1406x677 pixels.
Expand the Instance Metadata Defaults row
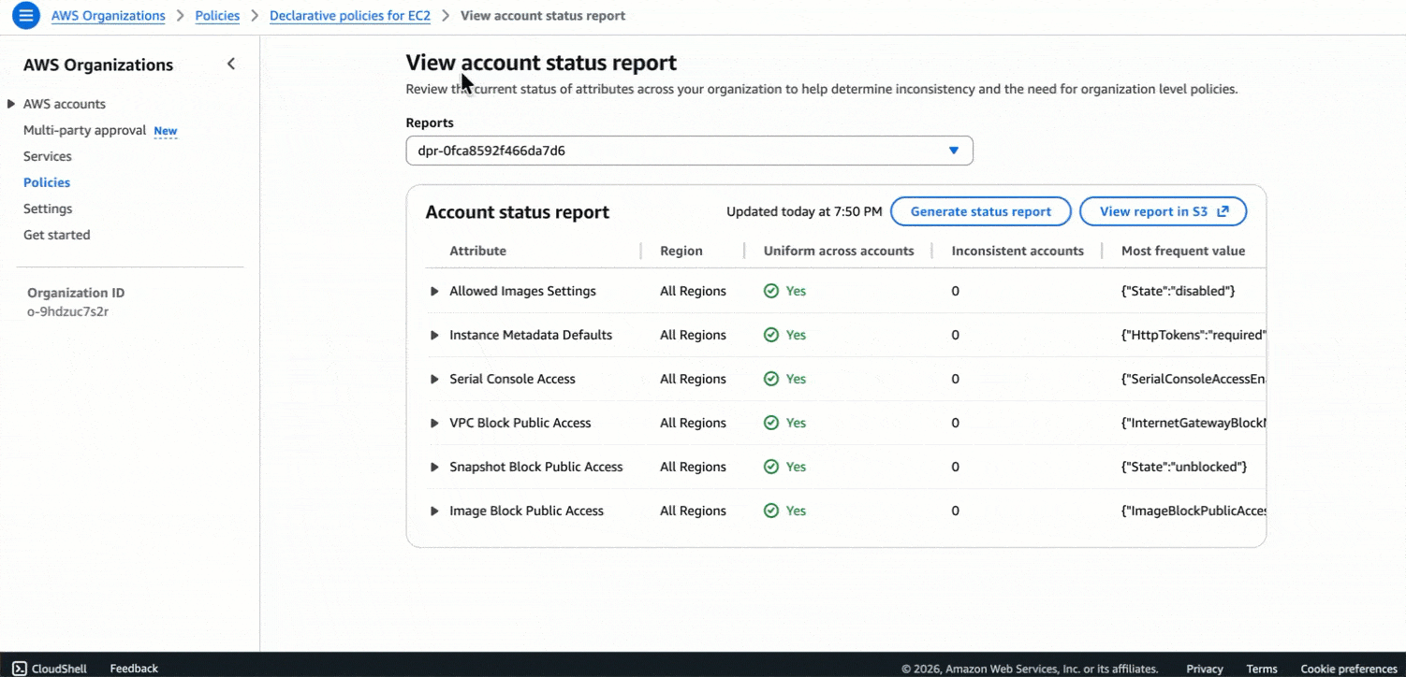(434, 335)
